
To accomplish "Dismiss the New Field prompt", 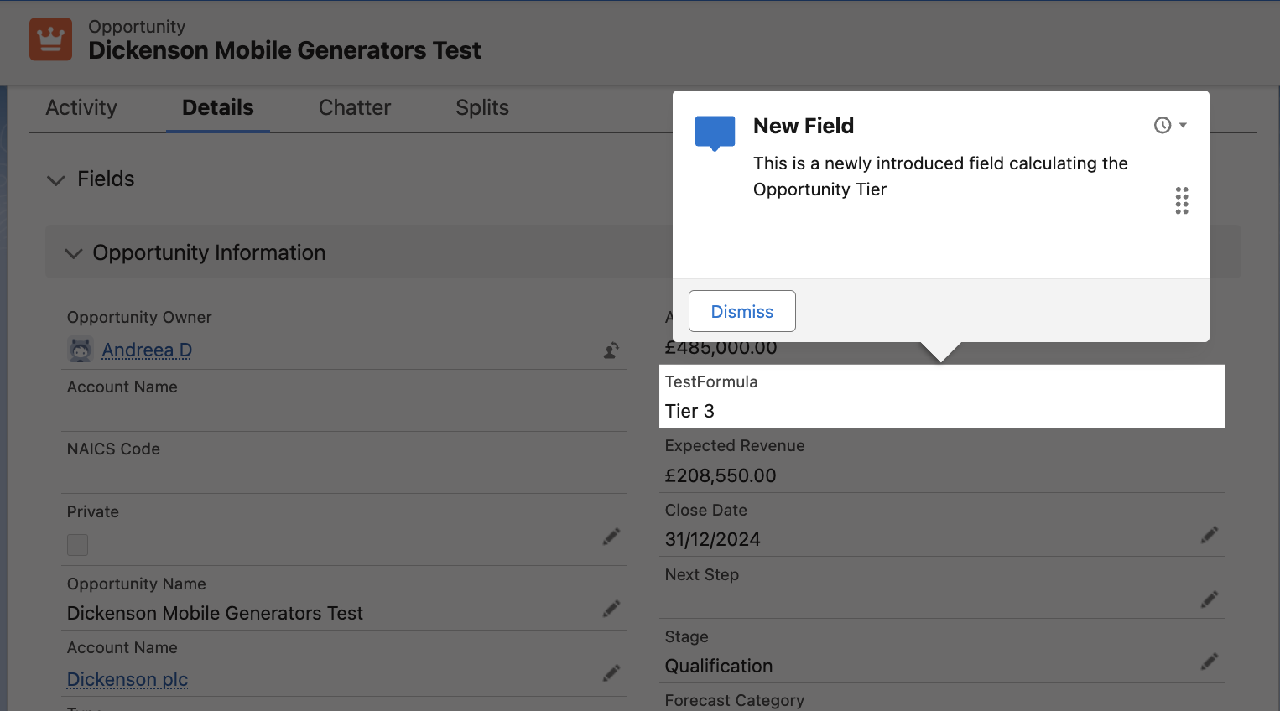I will (x=741, y=311).
